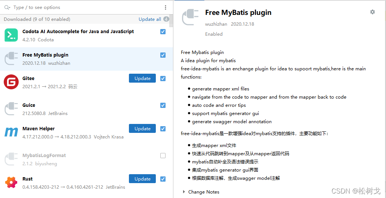Click the Downloaded (9 of 10 enabled) header
386x198 pixels.
coord(37,19)
